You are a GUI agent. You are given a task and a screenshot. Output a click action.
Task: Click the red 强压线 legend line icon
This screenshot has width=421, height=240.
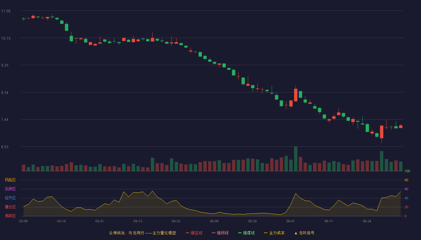click(x=187, y=233)
